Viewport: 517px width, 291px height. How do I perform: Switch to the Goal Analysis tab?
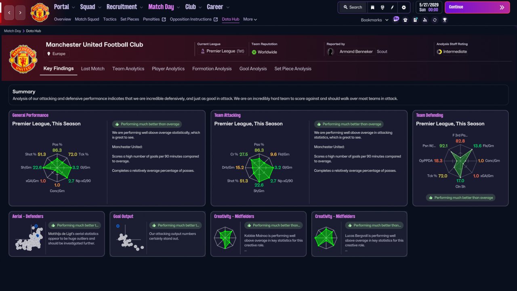[253, 69]
